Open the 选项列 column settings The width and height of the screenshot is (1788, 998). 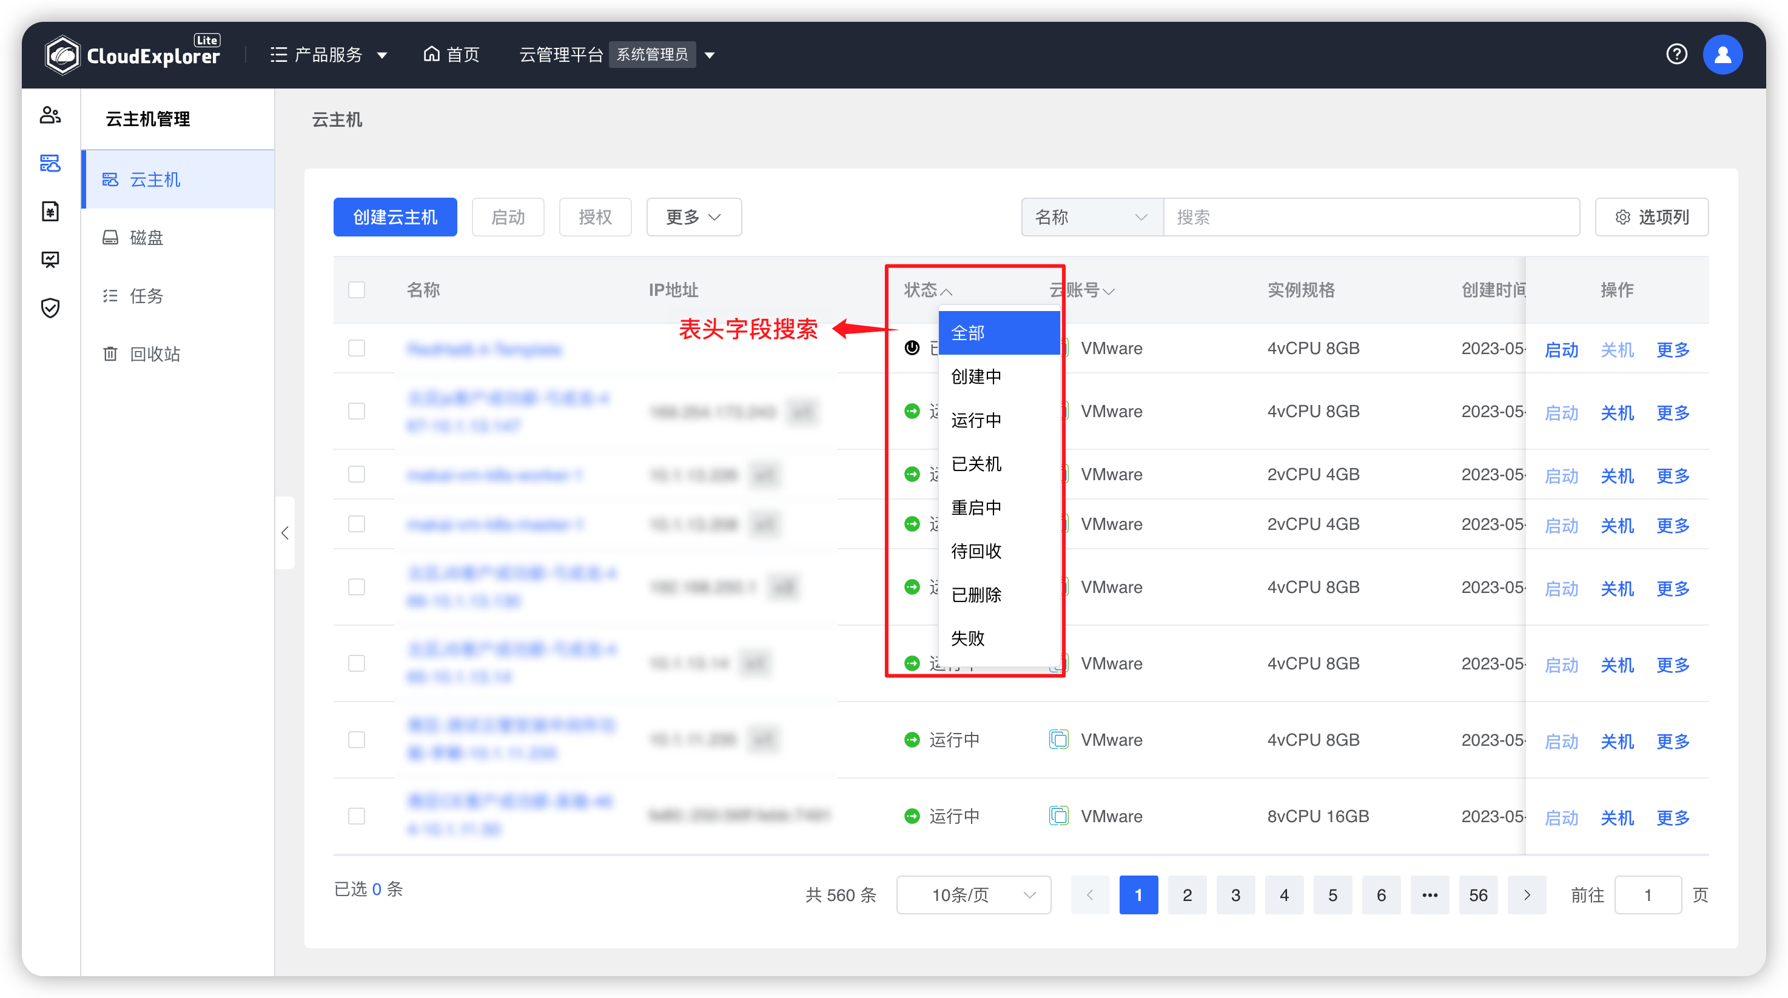(x=1652, y=217)
